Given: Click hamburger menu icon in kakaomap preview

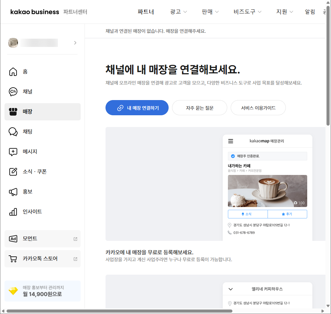Looking at the screenshot, I should coord(231,141).
